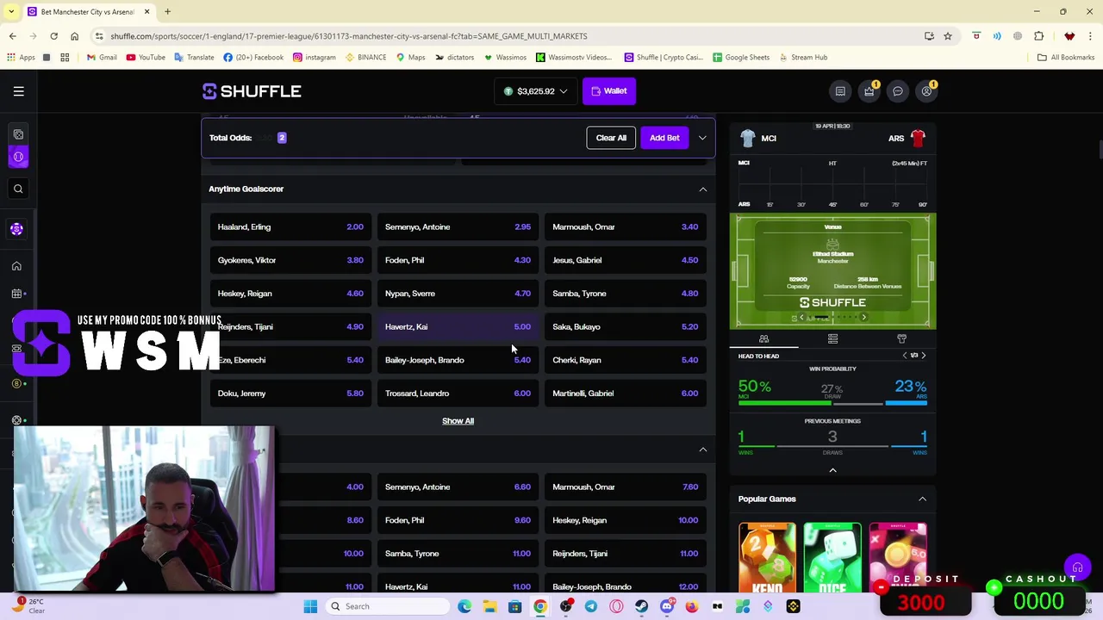Go to previous head-to-head stats page
The width and height of the screenshot is (1103, 620).
pos(904,356)
